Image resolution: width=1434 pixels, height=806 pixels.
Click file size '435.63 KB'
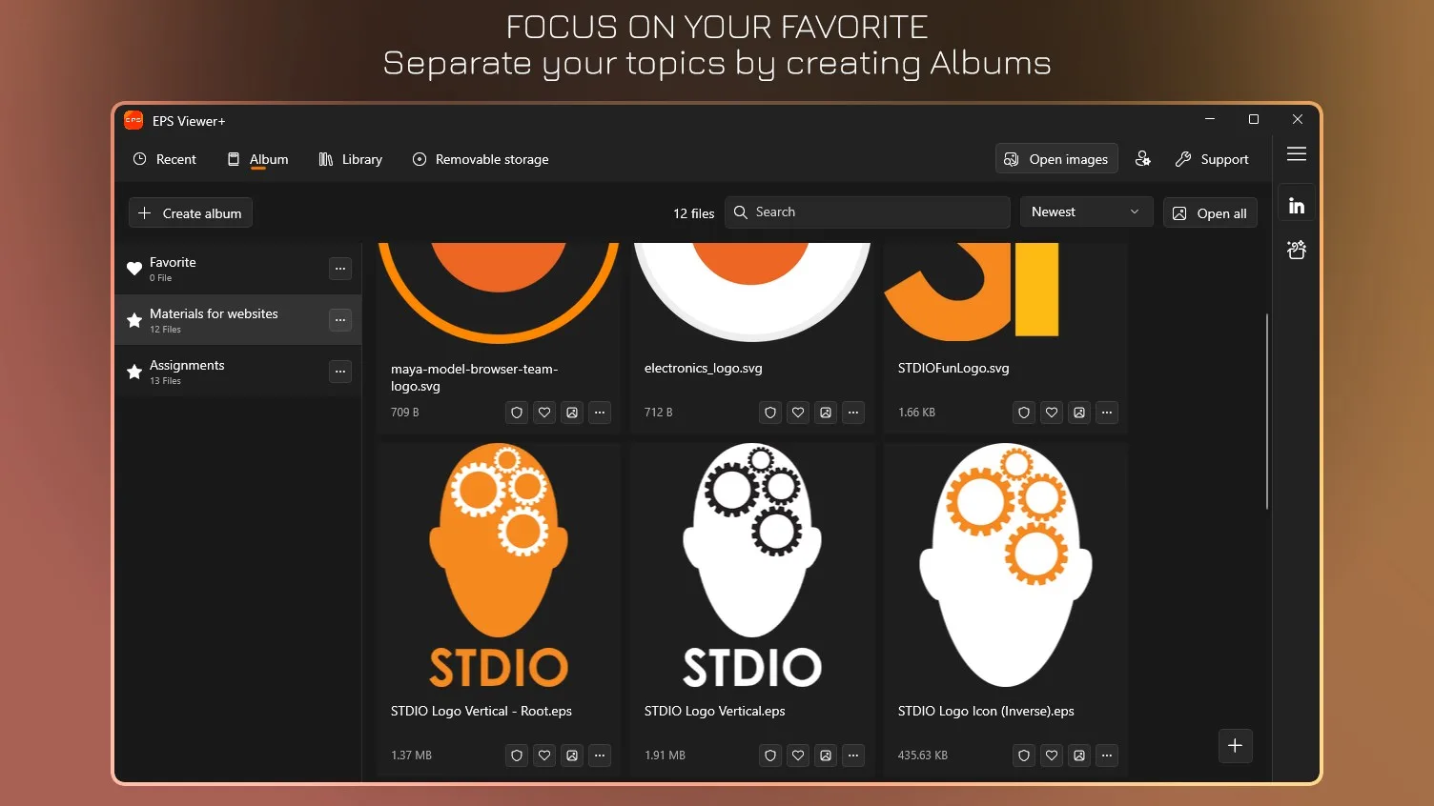pos(923,756)
